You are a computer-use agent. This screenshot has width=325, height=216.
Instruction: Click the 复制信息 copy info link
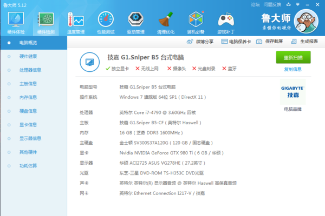[292, 69]
